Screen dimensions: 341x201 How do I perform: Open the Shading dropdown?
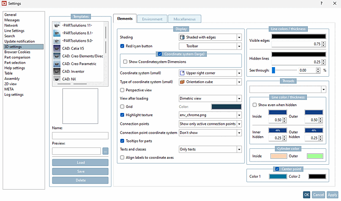[x=210, y=37]
